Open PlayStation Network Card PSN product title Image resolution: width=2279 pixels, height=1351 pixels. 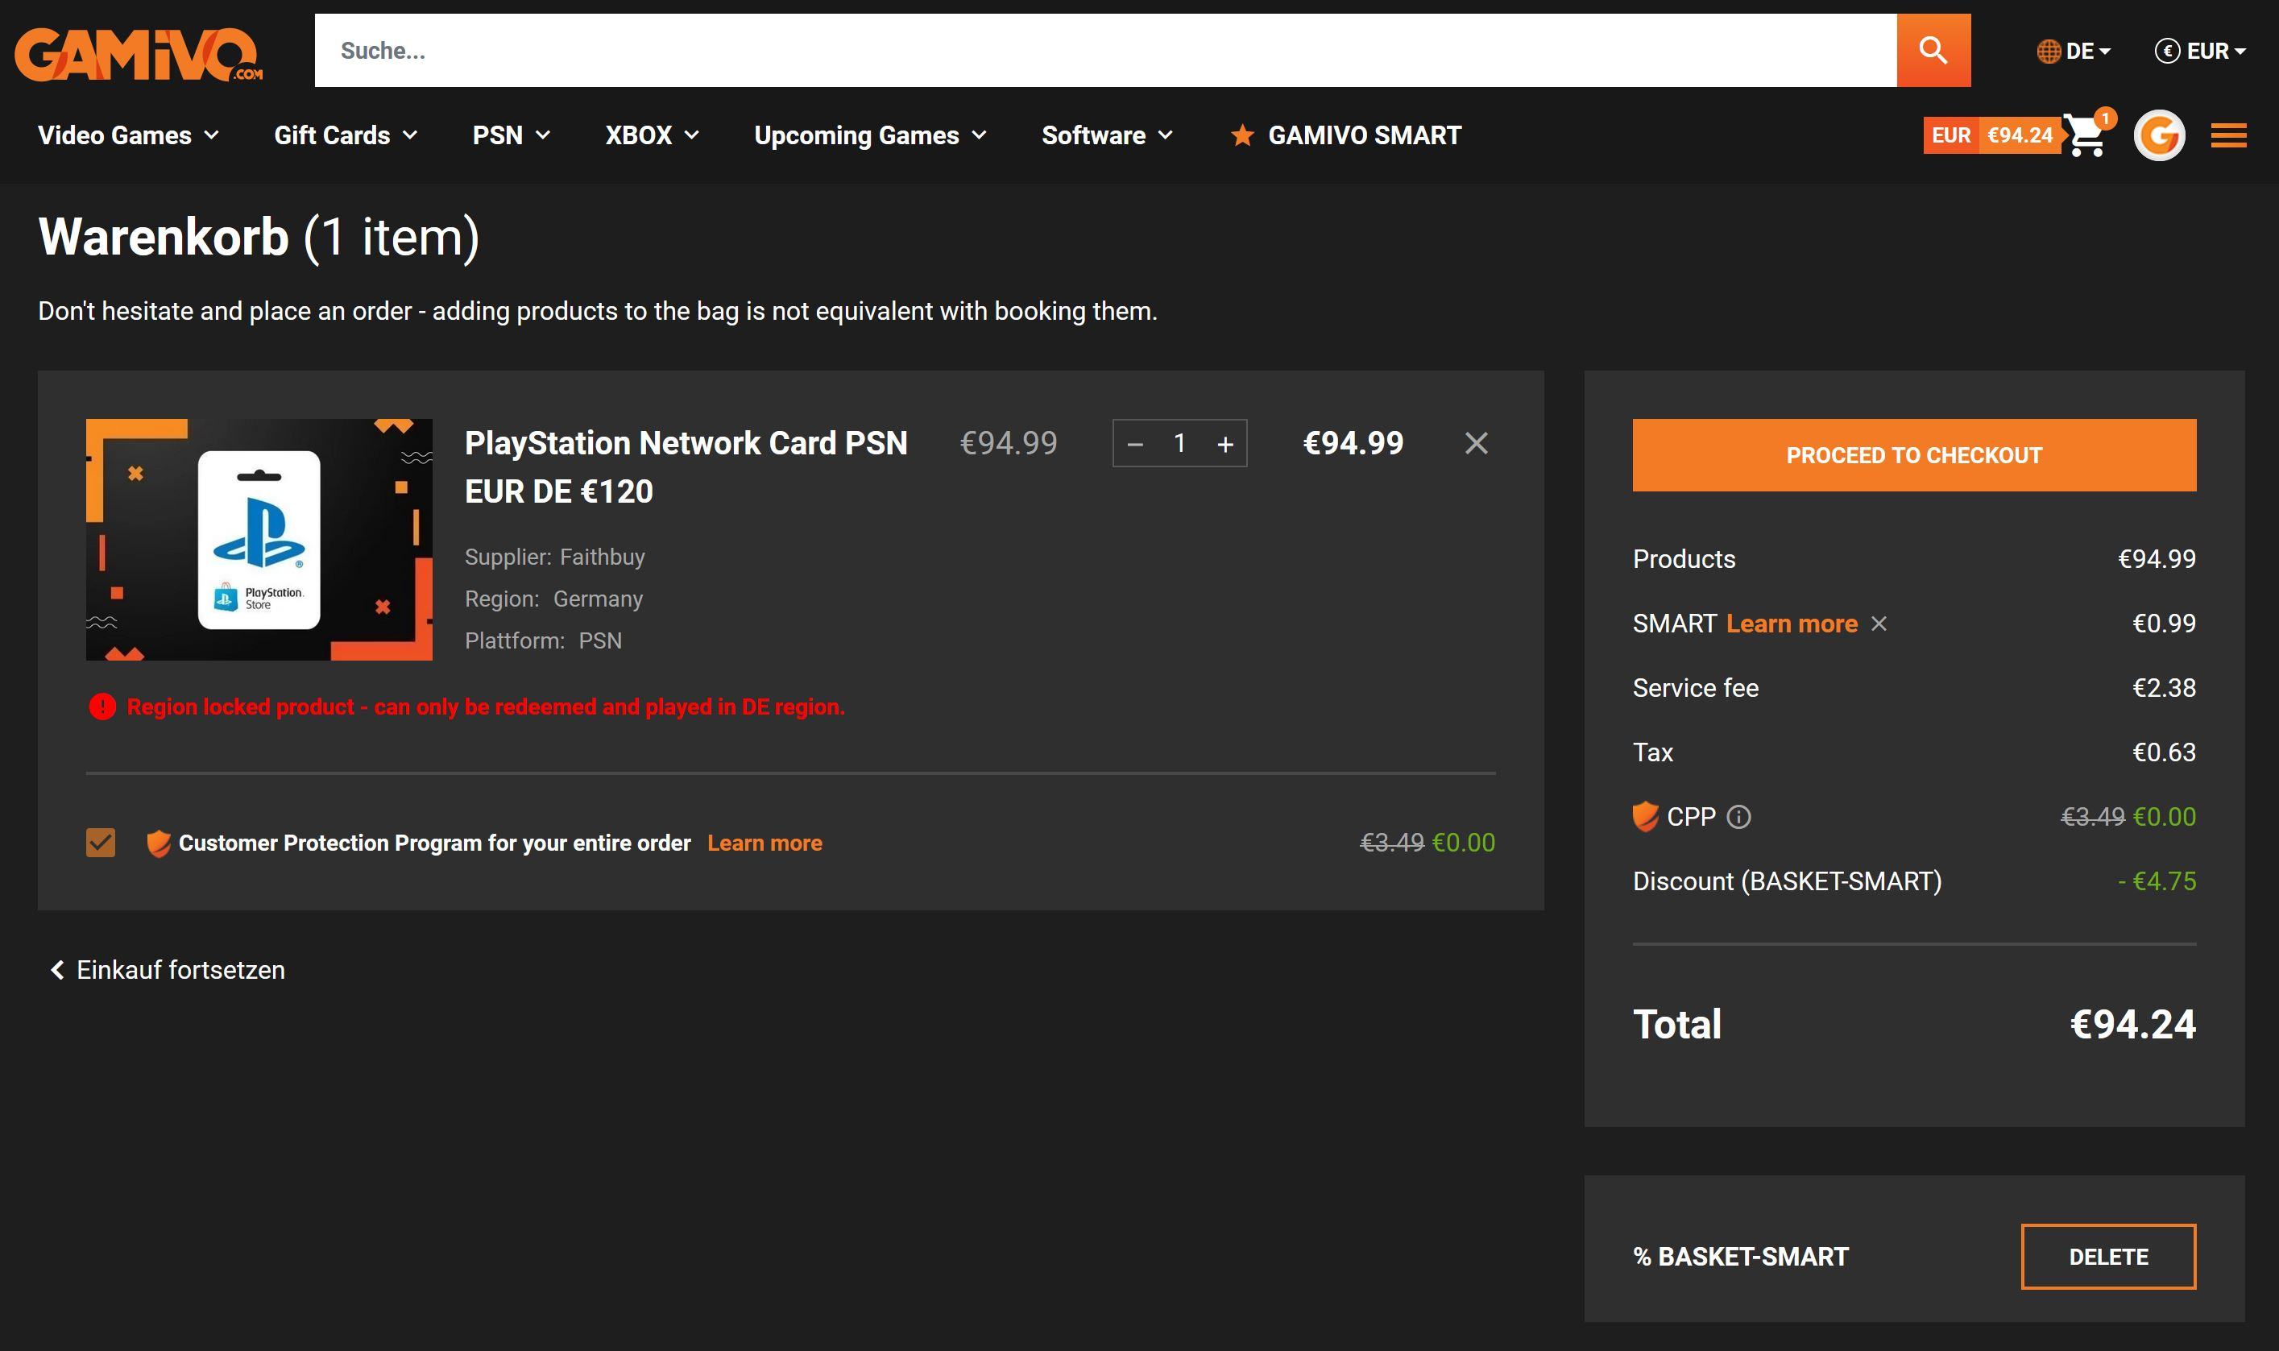click(686, 467)
